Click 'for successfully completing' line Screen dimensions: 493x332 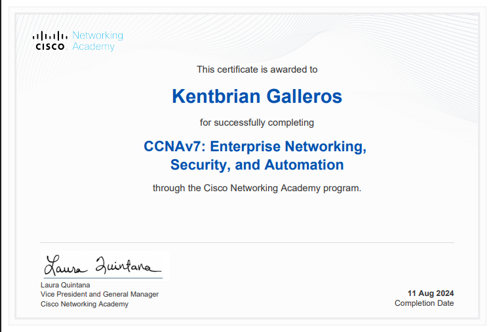(x=257, y=122)
